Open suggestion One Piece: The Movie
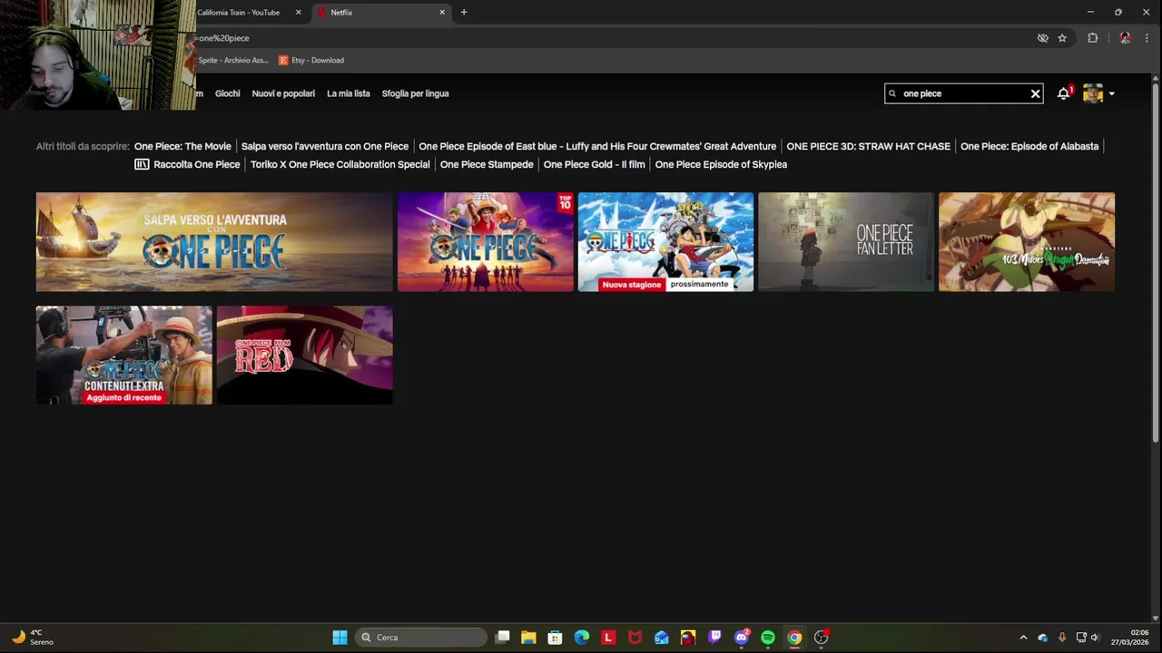1162x653 pixels. [182, 146]
